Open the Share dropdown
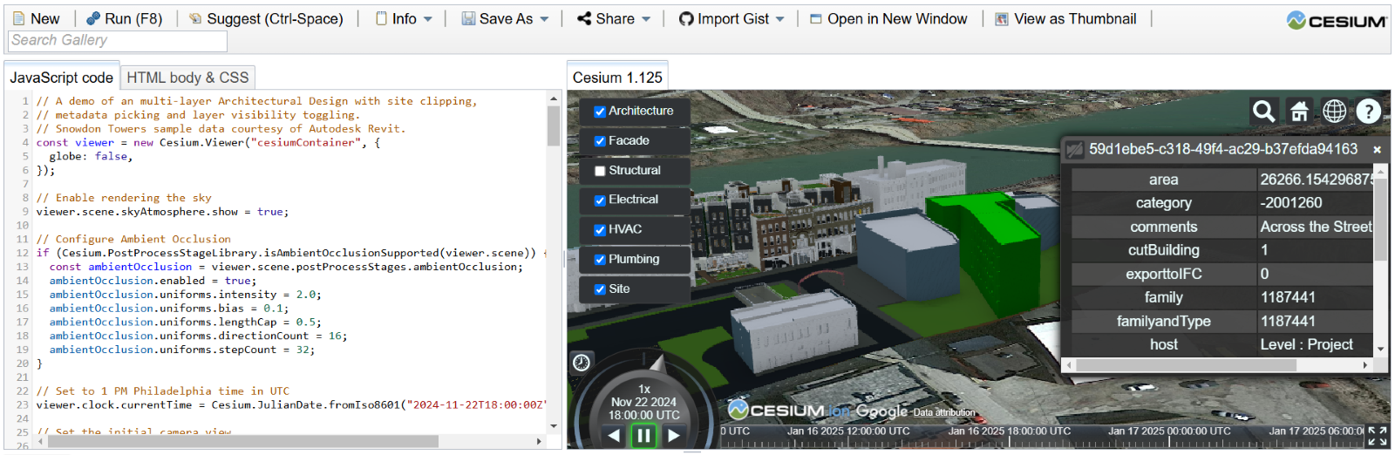Screen dimensions: 1395x455 [614, 18]
